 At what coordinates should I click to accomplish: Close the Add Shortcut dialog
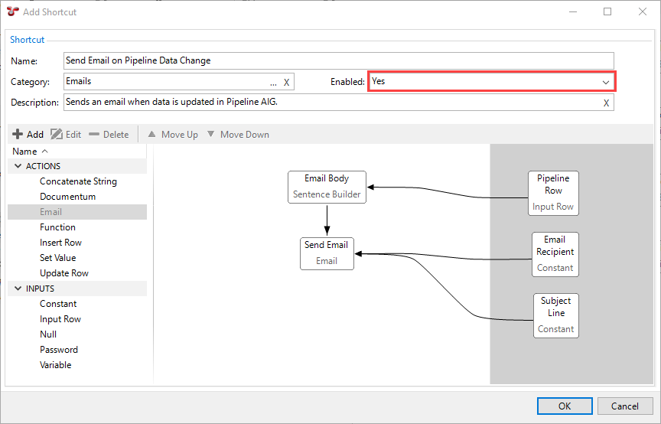click(x=643, y=11)
